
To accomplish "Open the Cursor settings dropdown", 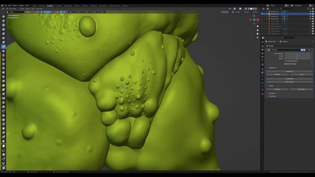I will 102,12.
